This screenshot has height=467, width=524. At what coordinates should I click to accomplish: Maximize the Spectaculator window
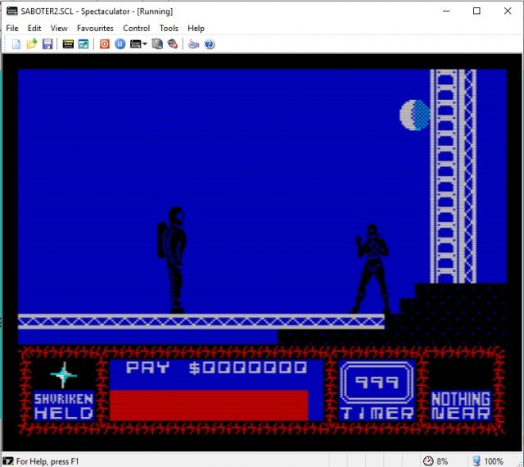point(477,11)
